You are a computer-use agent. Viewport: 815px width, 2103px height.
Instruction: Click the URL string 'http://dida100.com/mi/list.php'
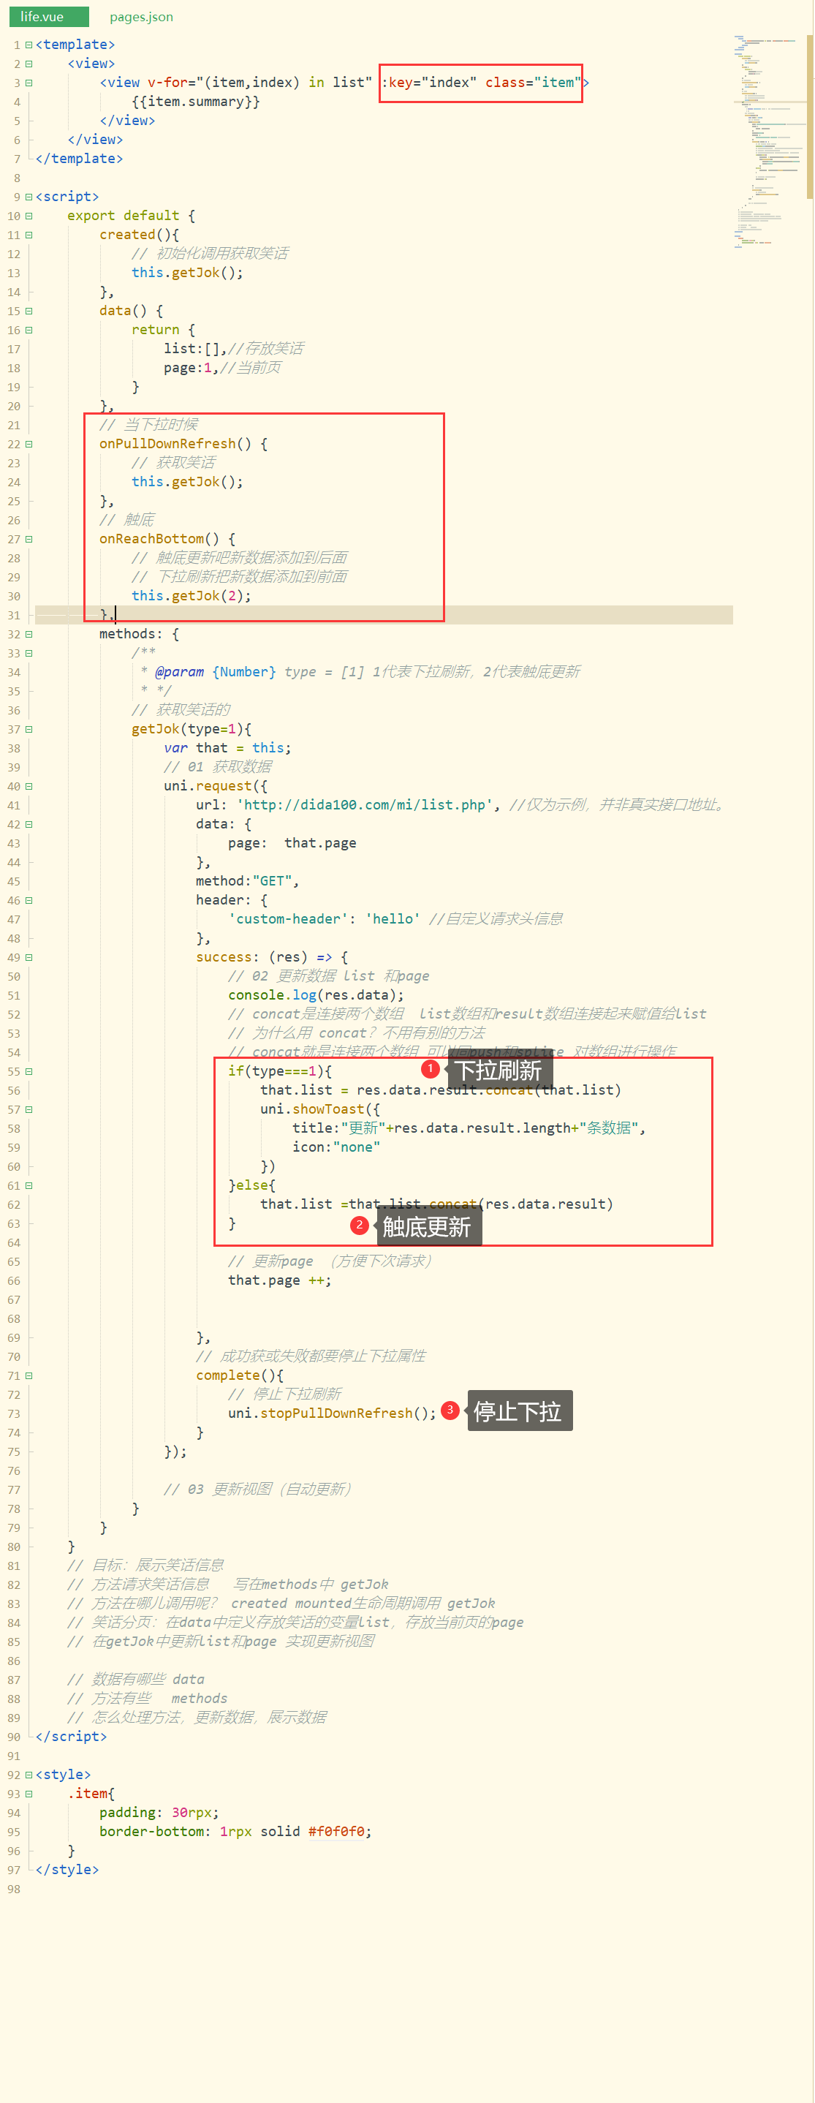pos(365,805)
